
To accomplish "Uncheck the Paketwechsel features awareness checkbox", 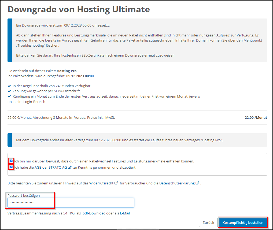I will coord(11,161).
